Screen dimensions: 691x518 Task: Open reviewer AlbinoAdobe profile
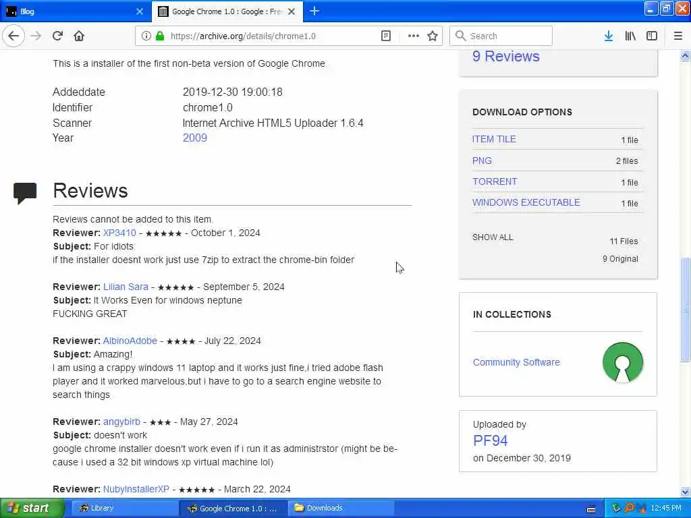coord(130,341)
